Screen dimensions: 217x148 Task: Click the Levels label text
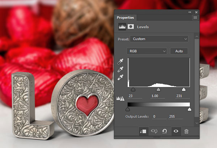click(x=143, y=27)
